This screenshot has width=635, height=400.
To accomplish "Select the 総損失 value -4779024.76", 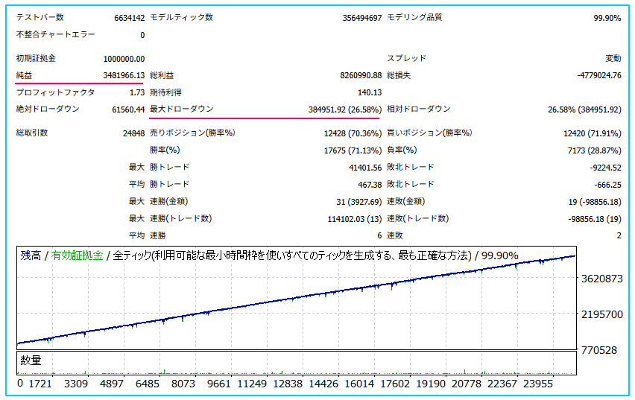I will [598, 75].
